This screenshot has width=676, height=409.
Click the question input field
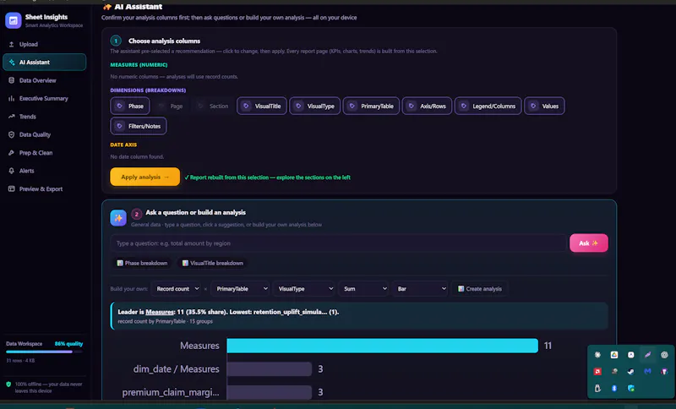click(339, 243)
